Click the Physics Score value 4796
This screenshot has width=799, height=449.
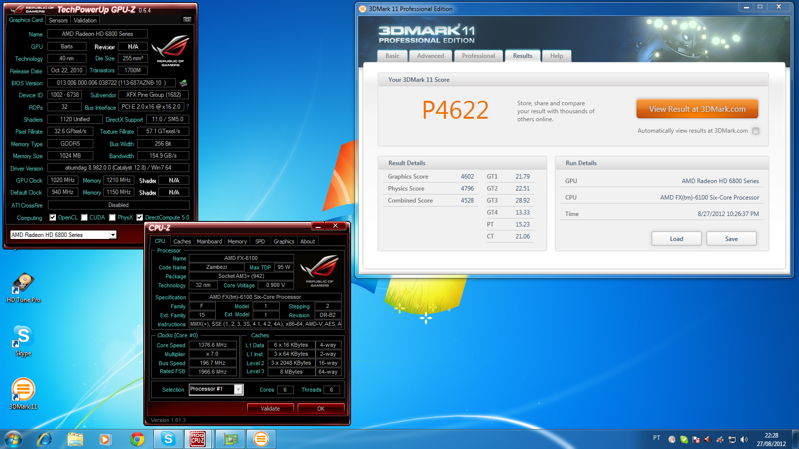[x=467, y=189]
